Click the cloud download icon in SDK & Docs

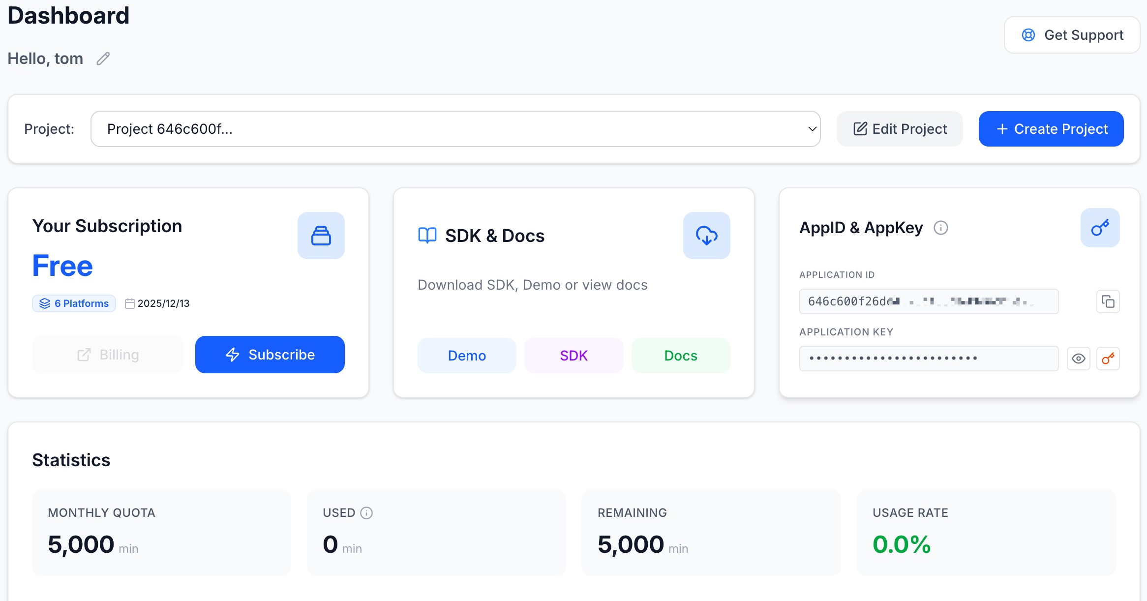point(707,235)
